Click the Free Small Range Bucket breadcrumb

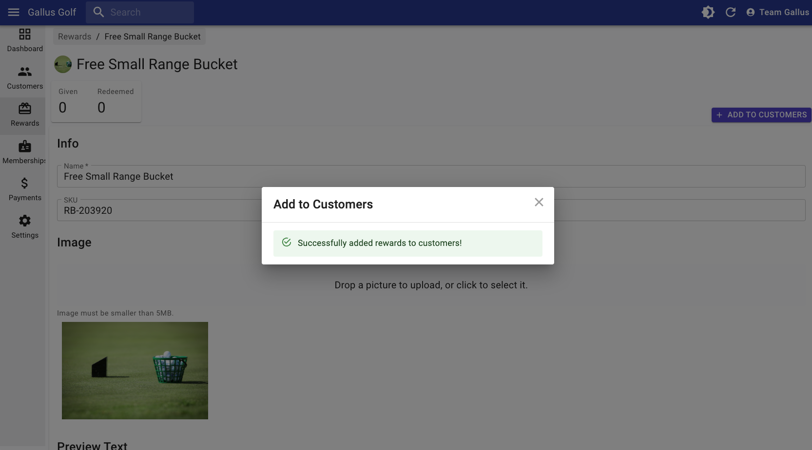click(x=153, y=37)
